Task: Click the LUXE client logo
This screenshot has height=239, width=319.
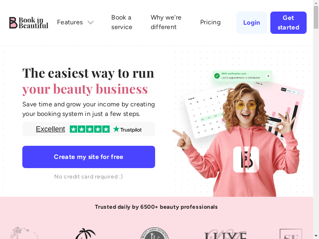Action: (225, 234)
